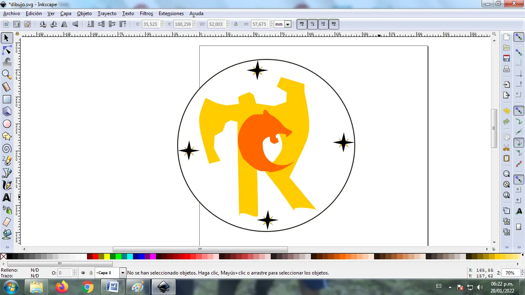The image size is (525, 295).
Task: Flip selection horizontally
Action: click(64, 24)
